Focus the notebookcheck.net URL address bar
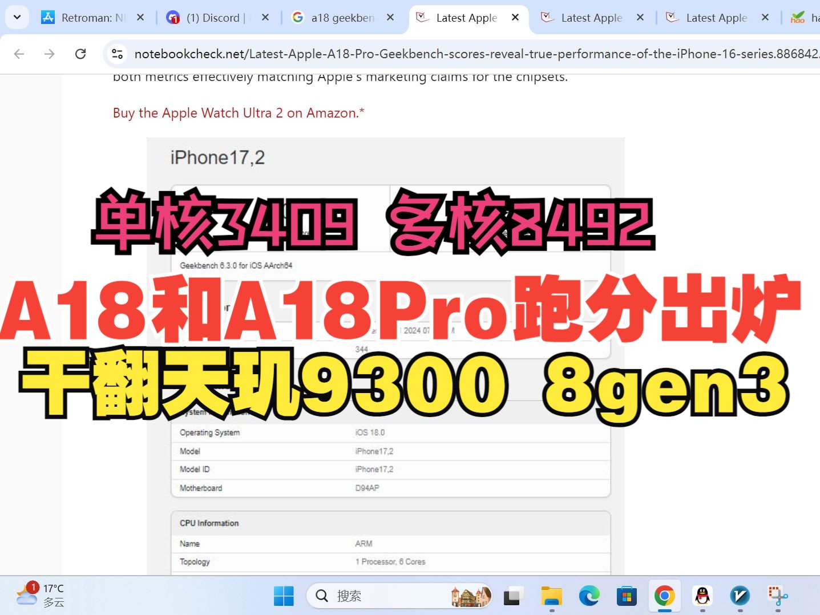Image resolution: width=820 pixels, height=615 pixels. point(476,54)
